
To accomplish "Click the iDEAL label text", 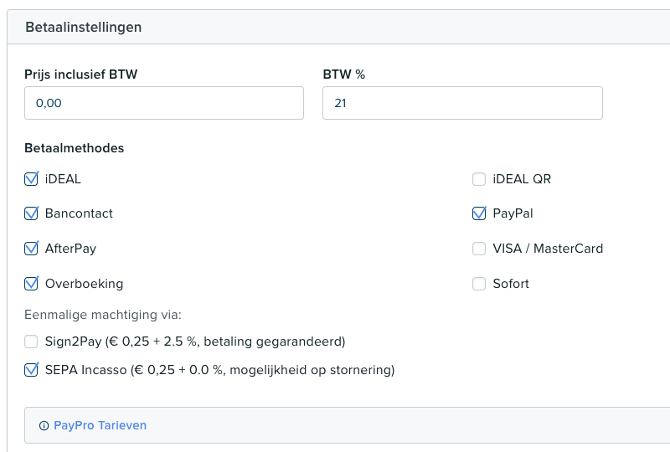I will coord(63,178).
